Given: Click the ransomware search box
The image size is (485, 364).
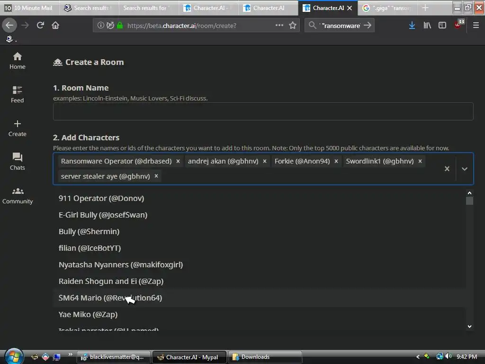Looking at the screenshot, I should click(340, 26).
